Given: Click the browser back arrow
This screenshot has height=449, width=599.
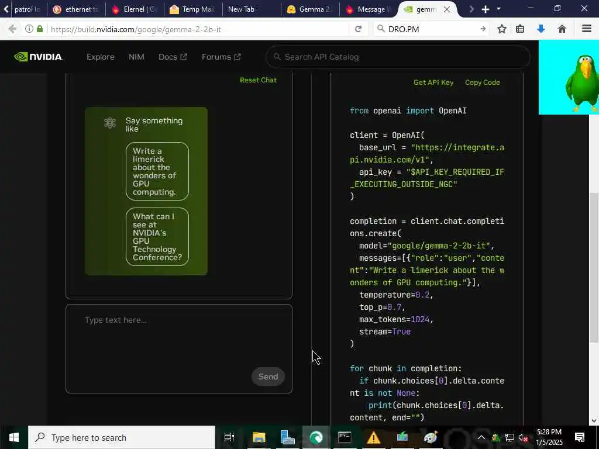Looking at the screenshot, I should [12, 29].
